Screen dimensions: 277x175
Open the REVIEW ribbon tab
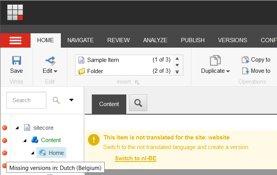click(119, 40)
